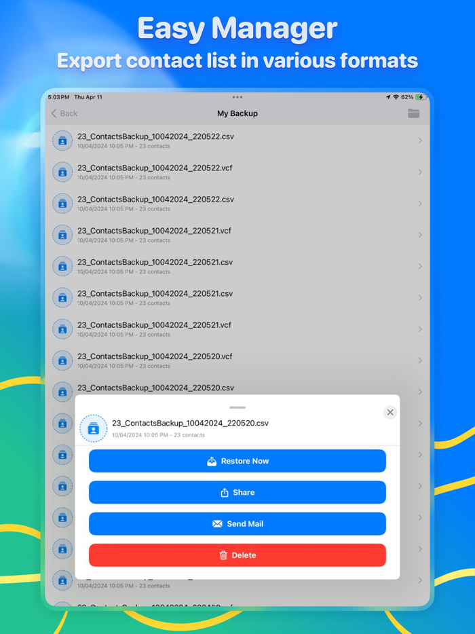This screenshot has width=475, height=634.
Task: Expand the chevron of the topmost 220522.csv row
Action: tap(420, 141)
